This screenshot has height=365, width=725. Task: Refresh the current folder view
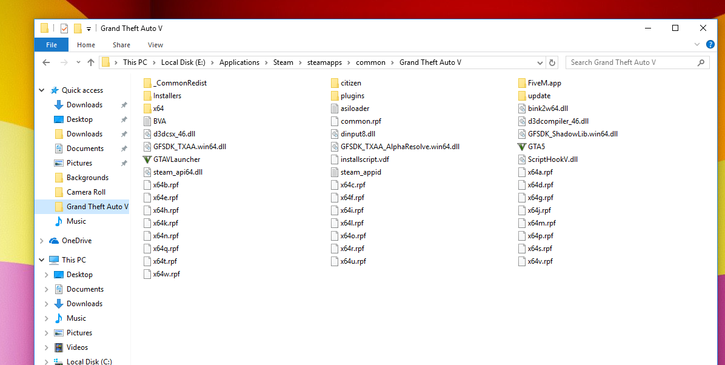coord(552,62)
